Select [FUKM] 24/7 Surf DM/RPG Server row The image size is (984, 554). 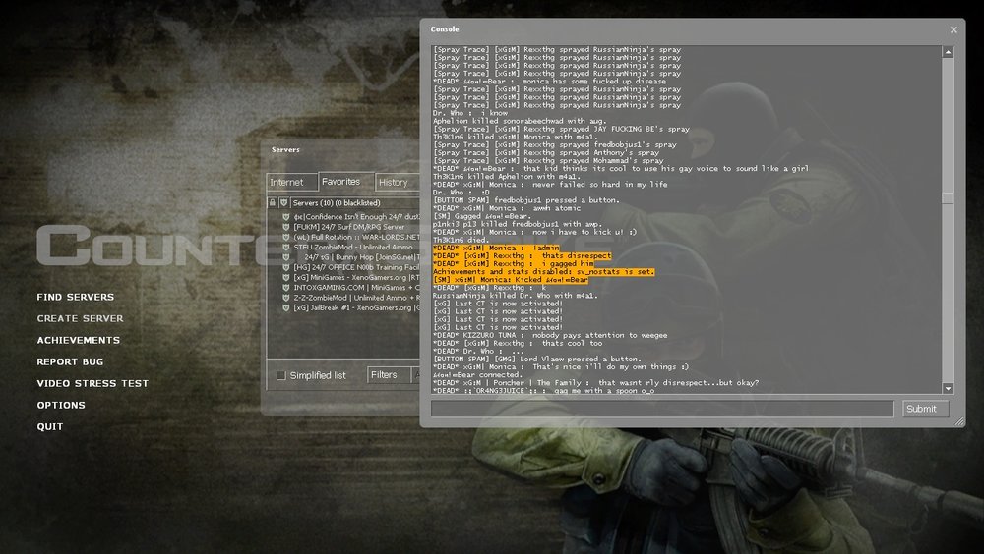[x=349, y=227]
